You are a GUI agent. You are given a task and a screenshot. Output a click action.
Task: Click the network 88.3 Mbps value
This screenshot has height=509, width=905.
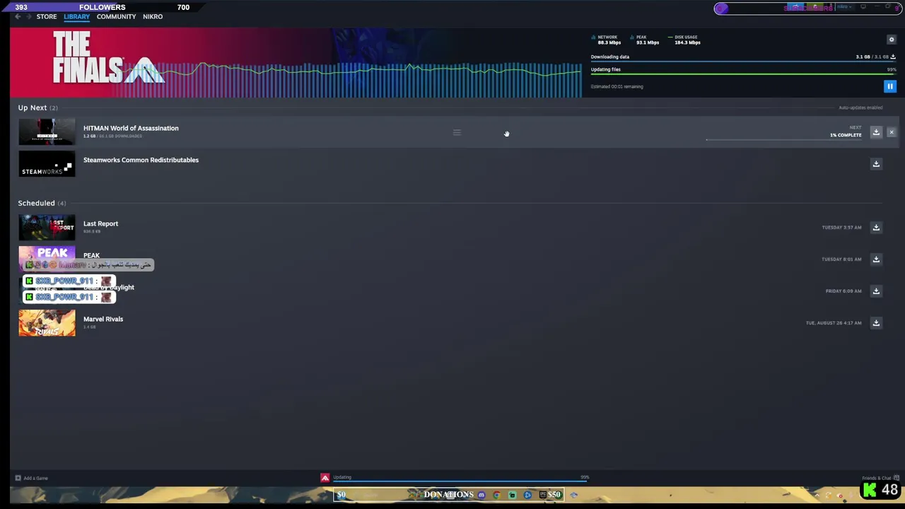609,42
